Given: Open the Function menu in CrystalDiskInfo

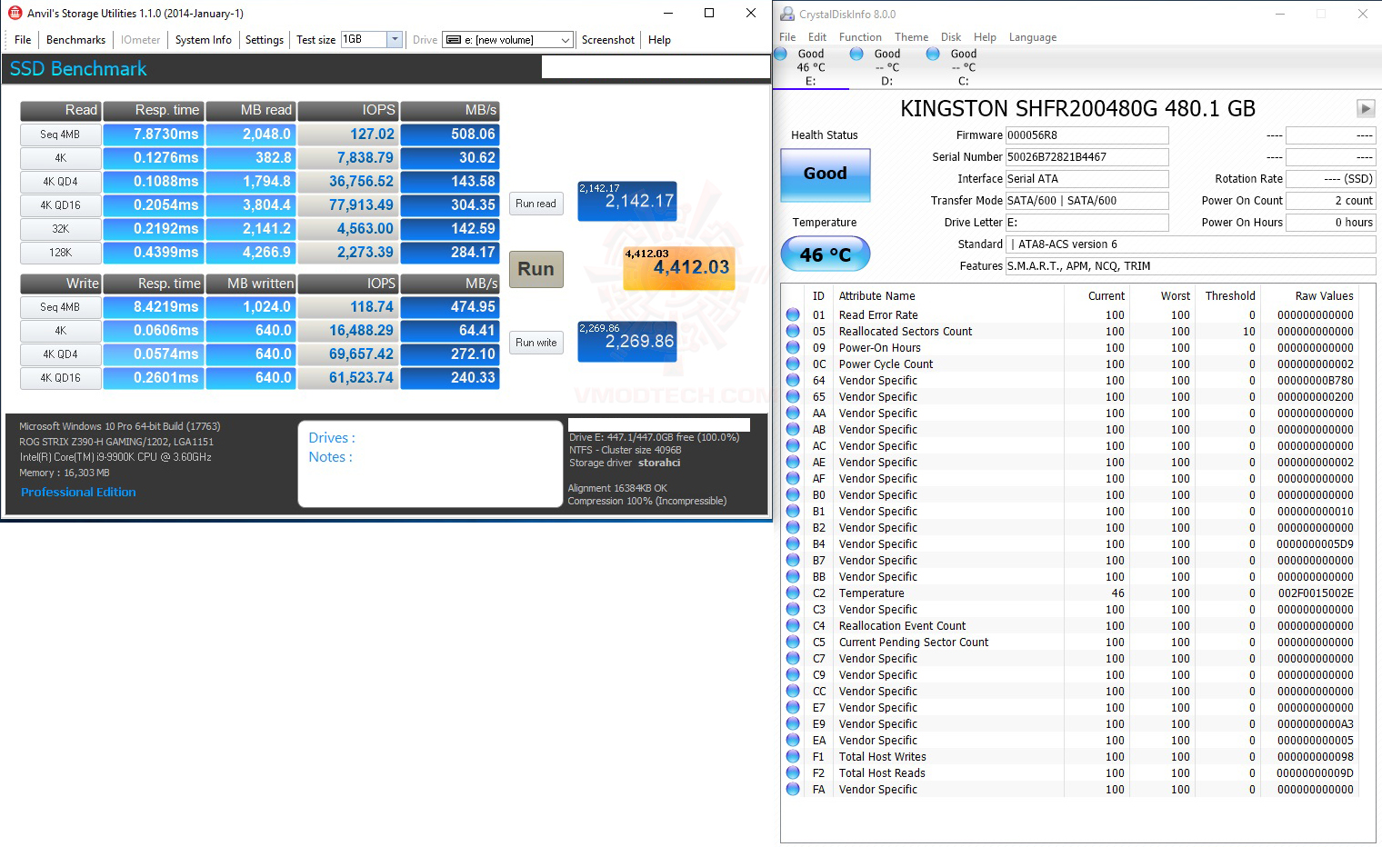Looking at the screenshot, I should [860, 37].
